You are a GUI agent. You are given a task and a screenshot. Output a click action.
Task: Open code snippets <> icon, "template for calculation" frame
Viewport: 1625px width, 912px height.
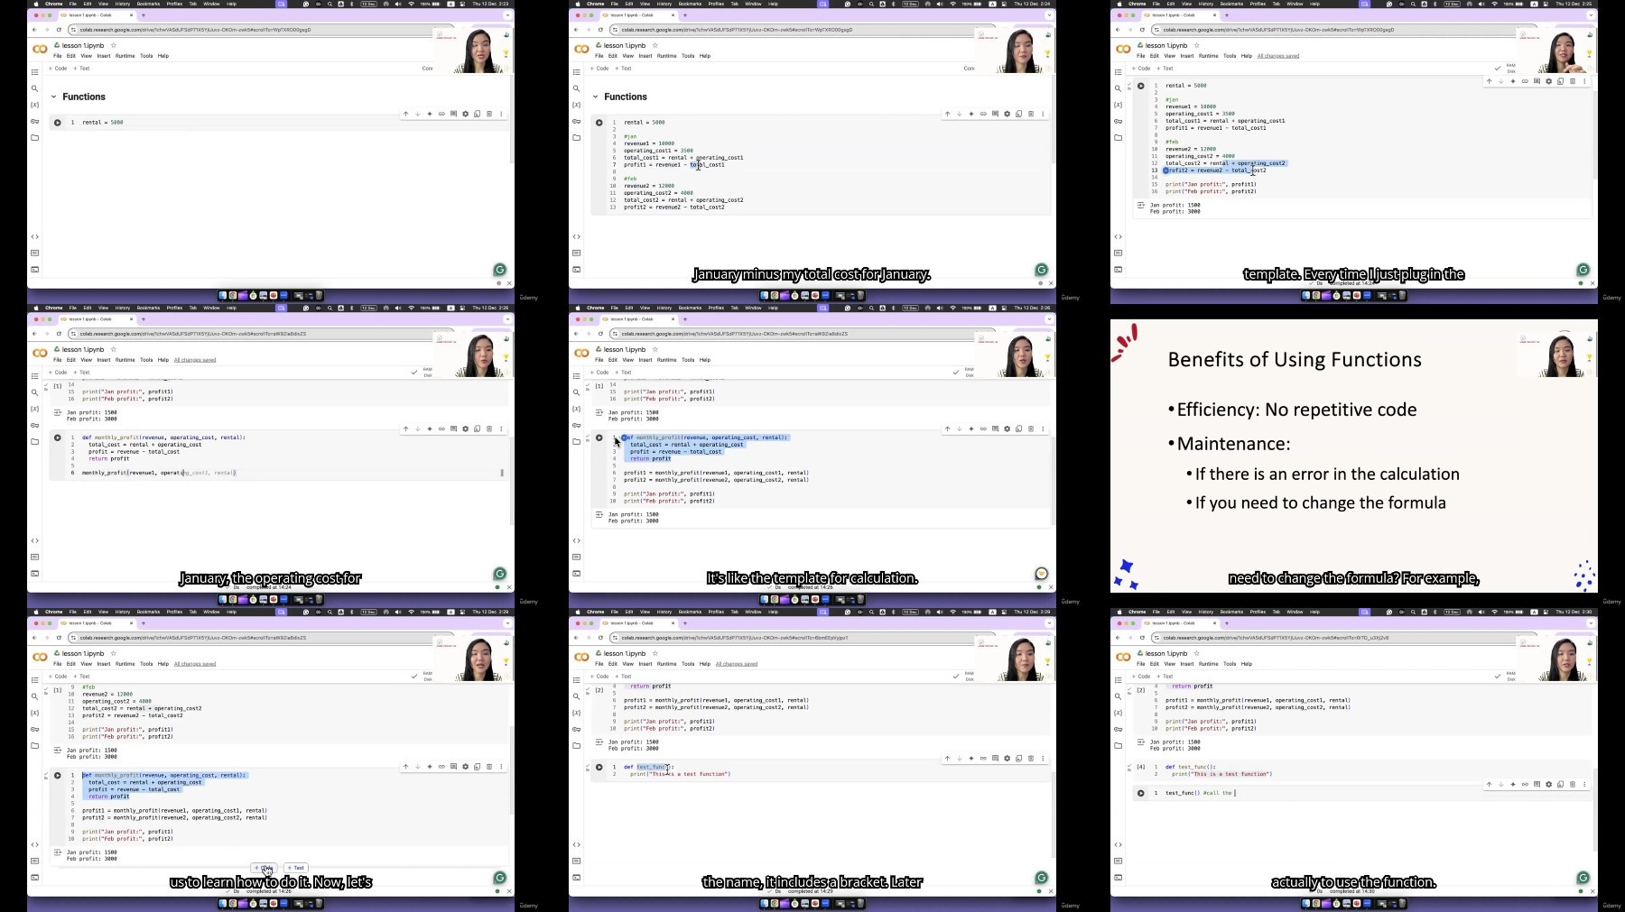(576, 540)
